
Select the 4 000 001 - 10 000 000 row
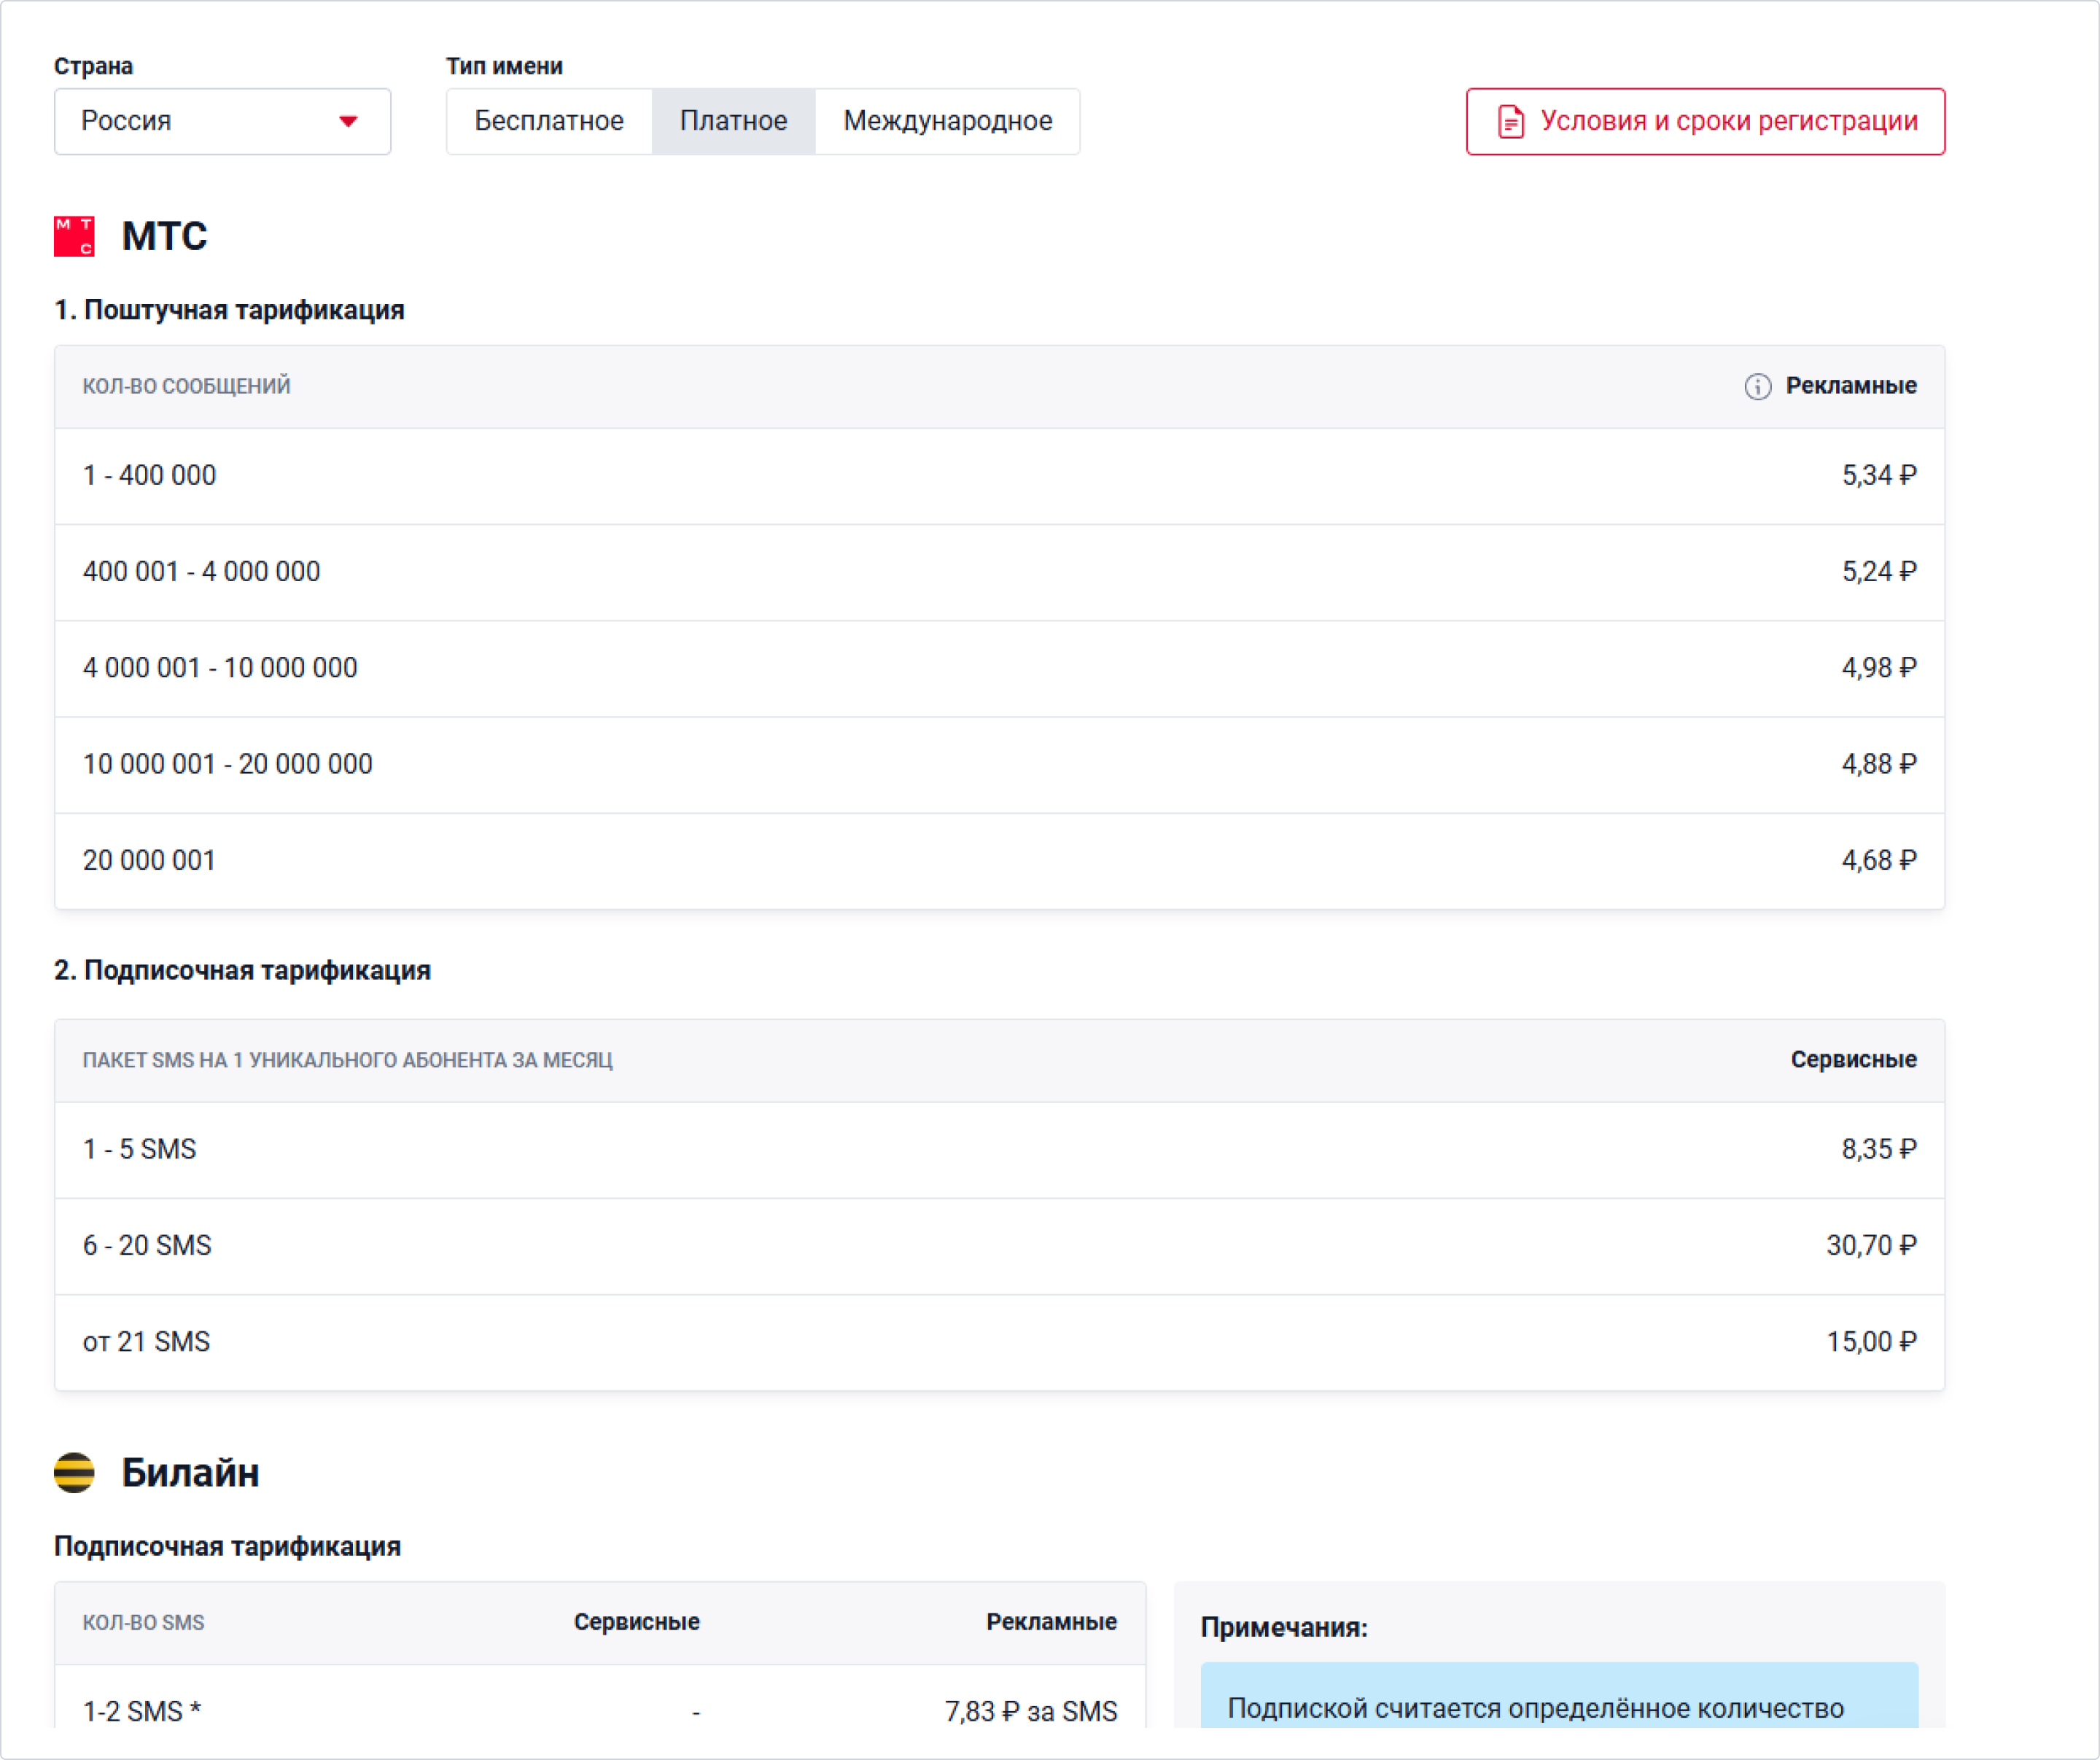point(1000,668)
